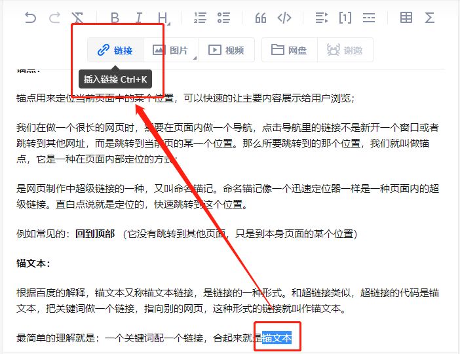Viewport: 460px width, 354px height.
Task: Insert a math formula
Action: 429,18
